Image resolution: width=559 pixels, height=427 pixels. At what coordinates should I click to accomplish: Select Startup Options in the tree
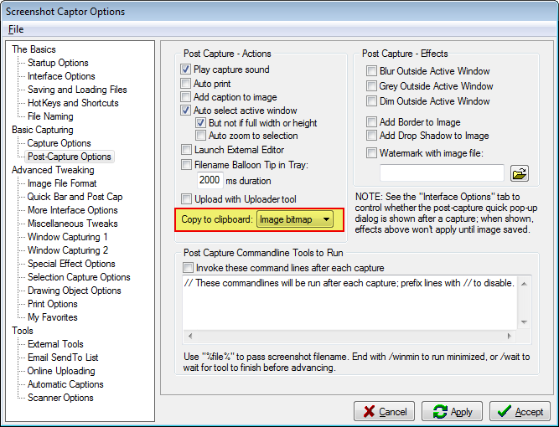pyautogui.click(x=57, y=63)
